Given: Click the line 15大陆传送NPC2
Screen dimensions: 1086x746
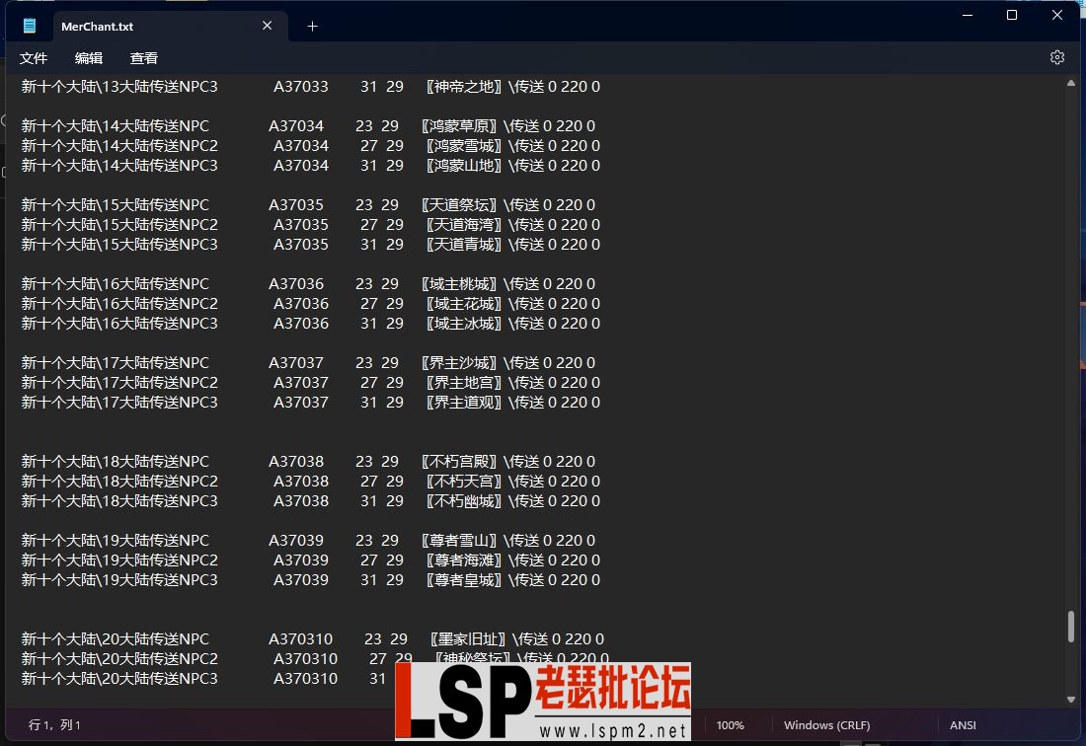Looking at the screenshot, I should coord(310,225).
